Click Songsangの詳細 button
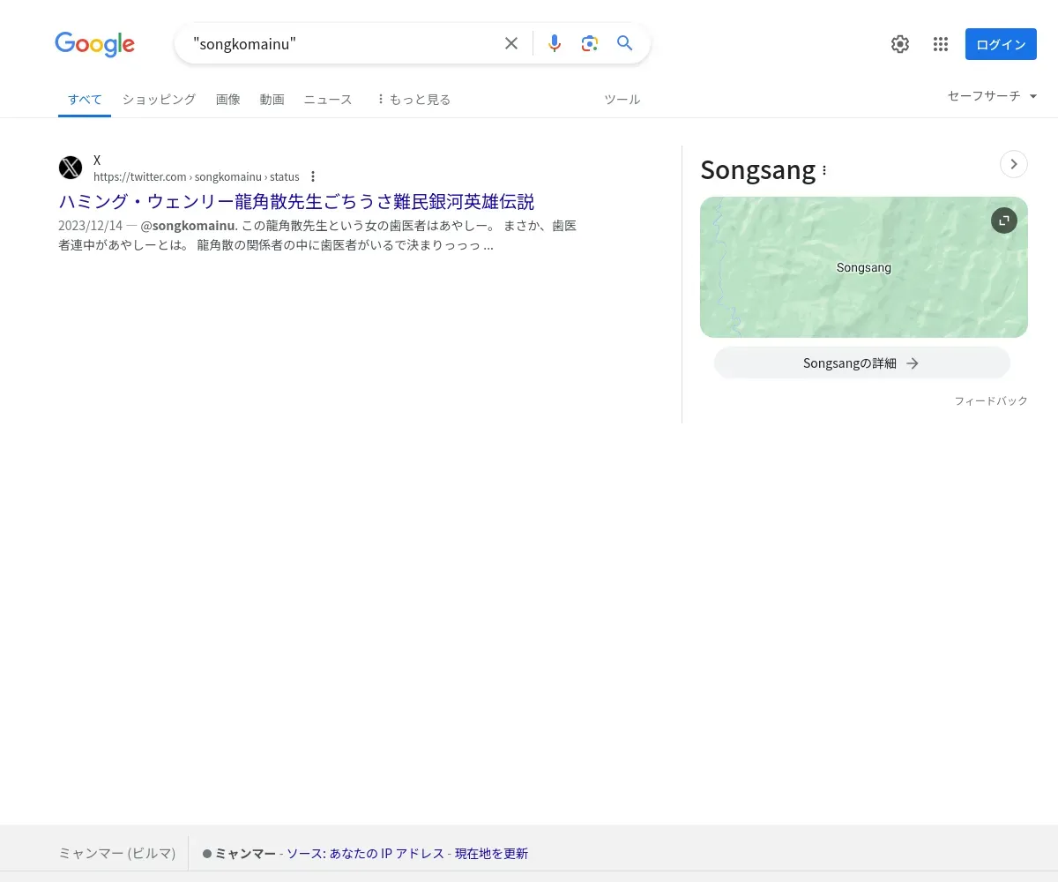The image size is (1058, 882). [862, 363]
